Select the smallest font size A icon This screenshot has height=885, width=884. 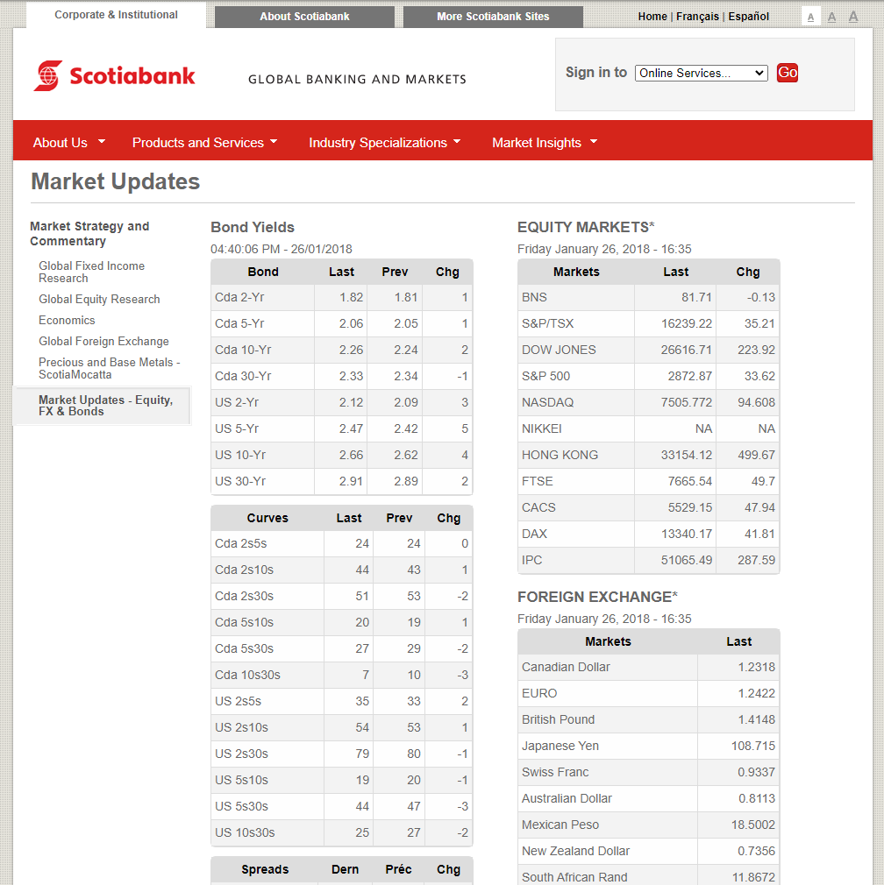point(810,17)
